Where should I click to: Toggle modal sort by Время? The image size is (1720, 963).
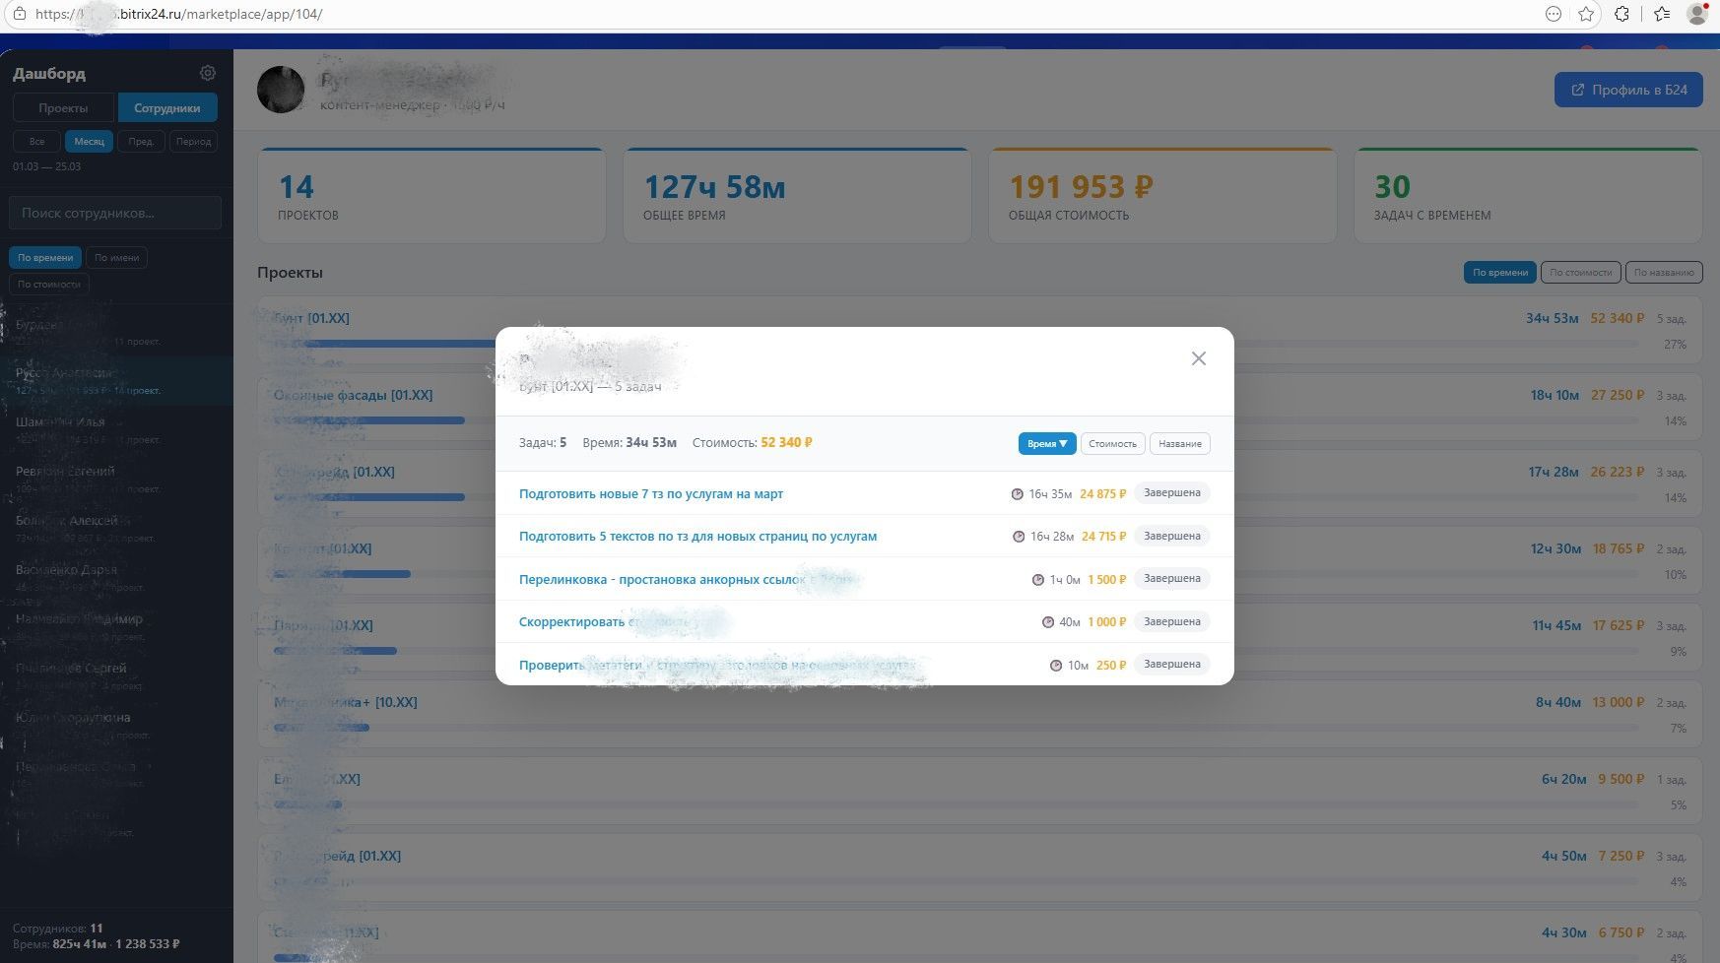pyautogui.click(x=1046, y=444)
